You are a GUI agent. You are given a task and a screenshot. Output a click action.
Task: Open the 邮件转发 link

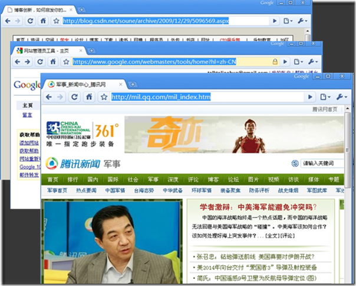[29, 175]
